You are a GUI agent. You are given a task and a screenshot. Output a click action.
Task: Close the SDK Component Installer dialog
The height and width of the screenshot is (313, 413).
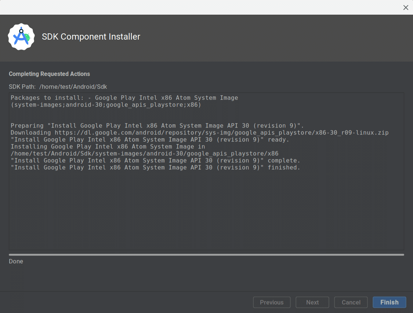[406, 7]
